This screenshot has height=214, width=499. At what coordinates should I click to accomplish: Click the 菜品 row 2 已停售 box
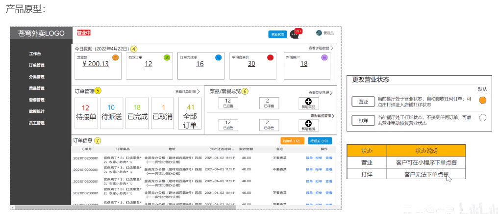coord(269,103)
